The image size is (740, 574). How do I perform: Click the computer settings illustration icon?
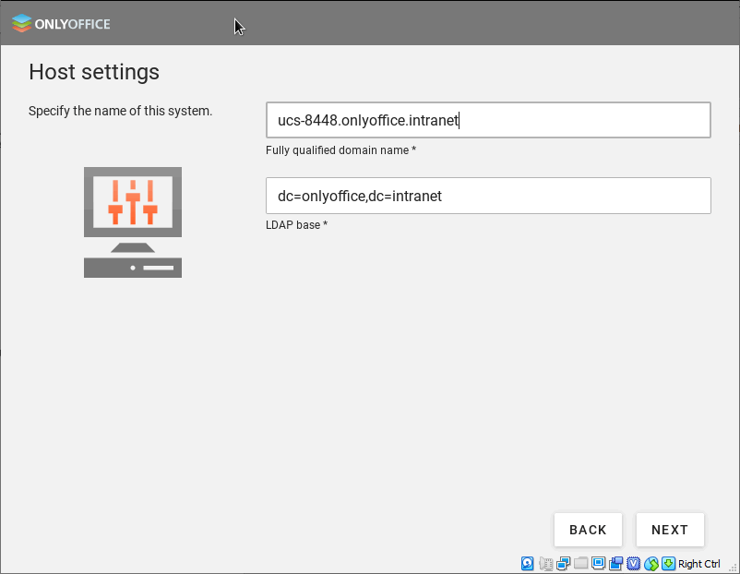pos(133,221)
